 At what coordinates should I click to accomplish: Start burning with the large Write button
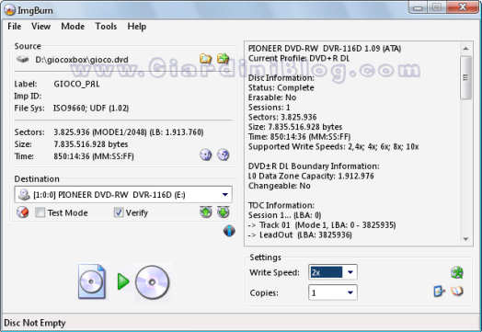click(123, 281)
